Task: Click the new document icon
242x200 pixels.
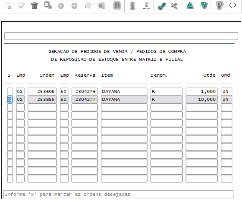Action: click(x=8, y=6)
